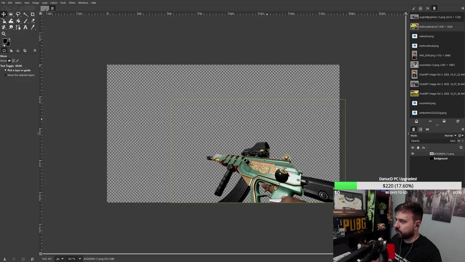This screenshot has height=262, width=465.
Task: Open layer mode group switcher dropdown
Action: [x=461, y=135]
